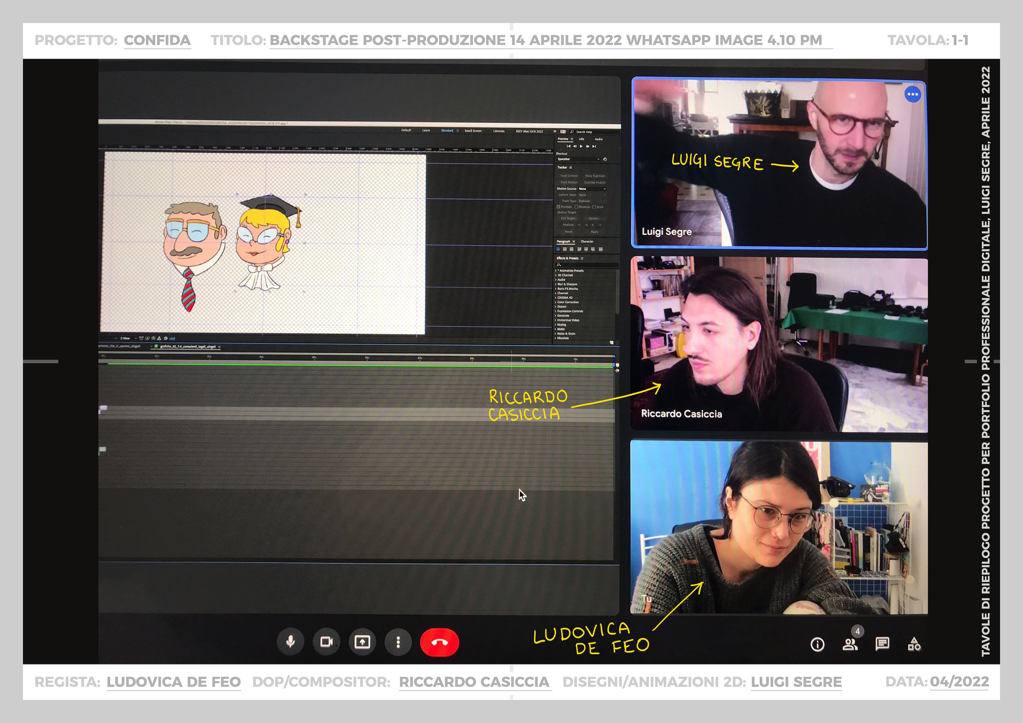
Task: Select the consulenti_legali_singoli composition tab
Action: (x=187, y=346)
